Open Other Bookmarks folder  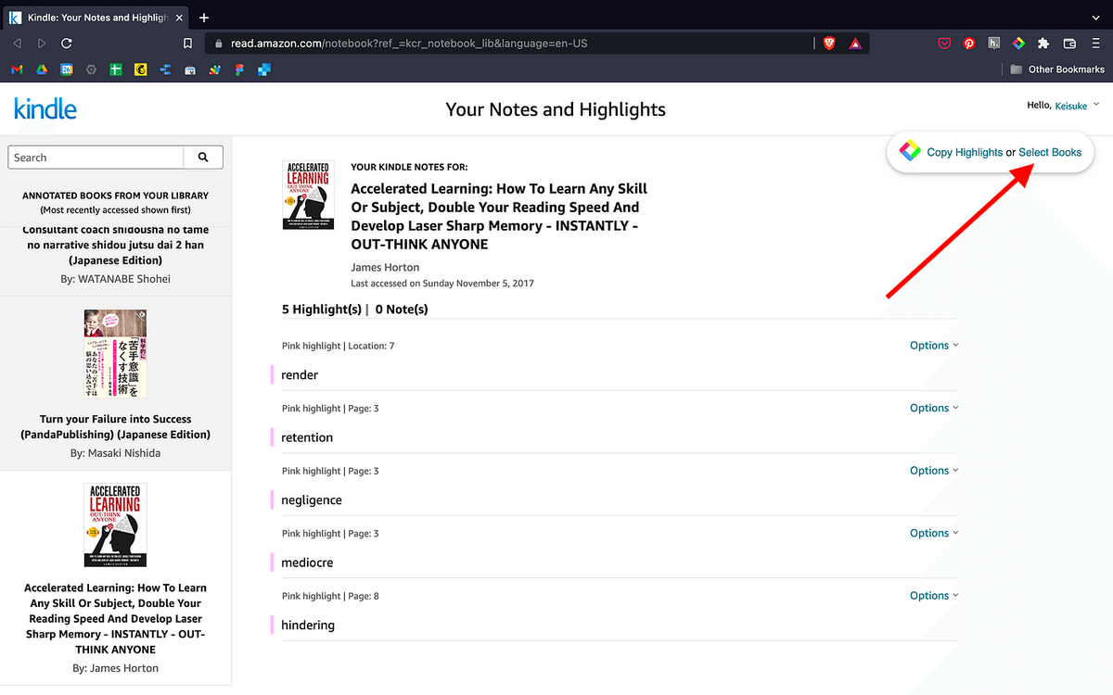tap(1057, 69)
